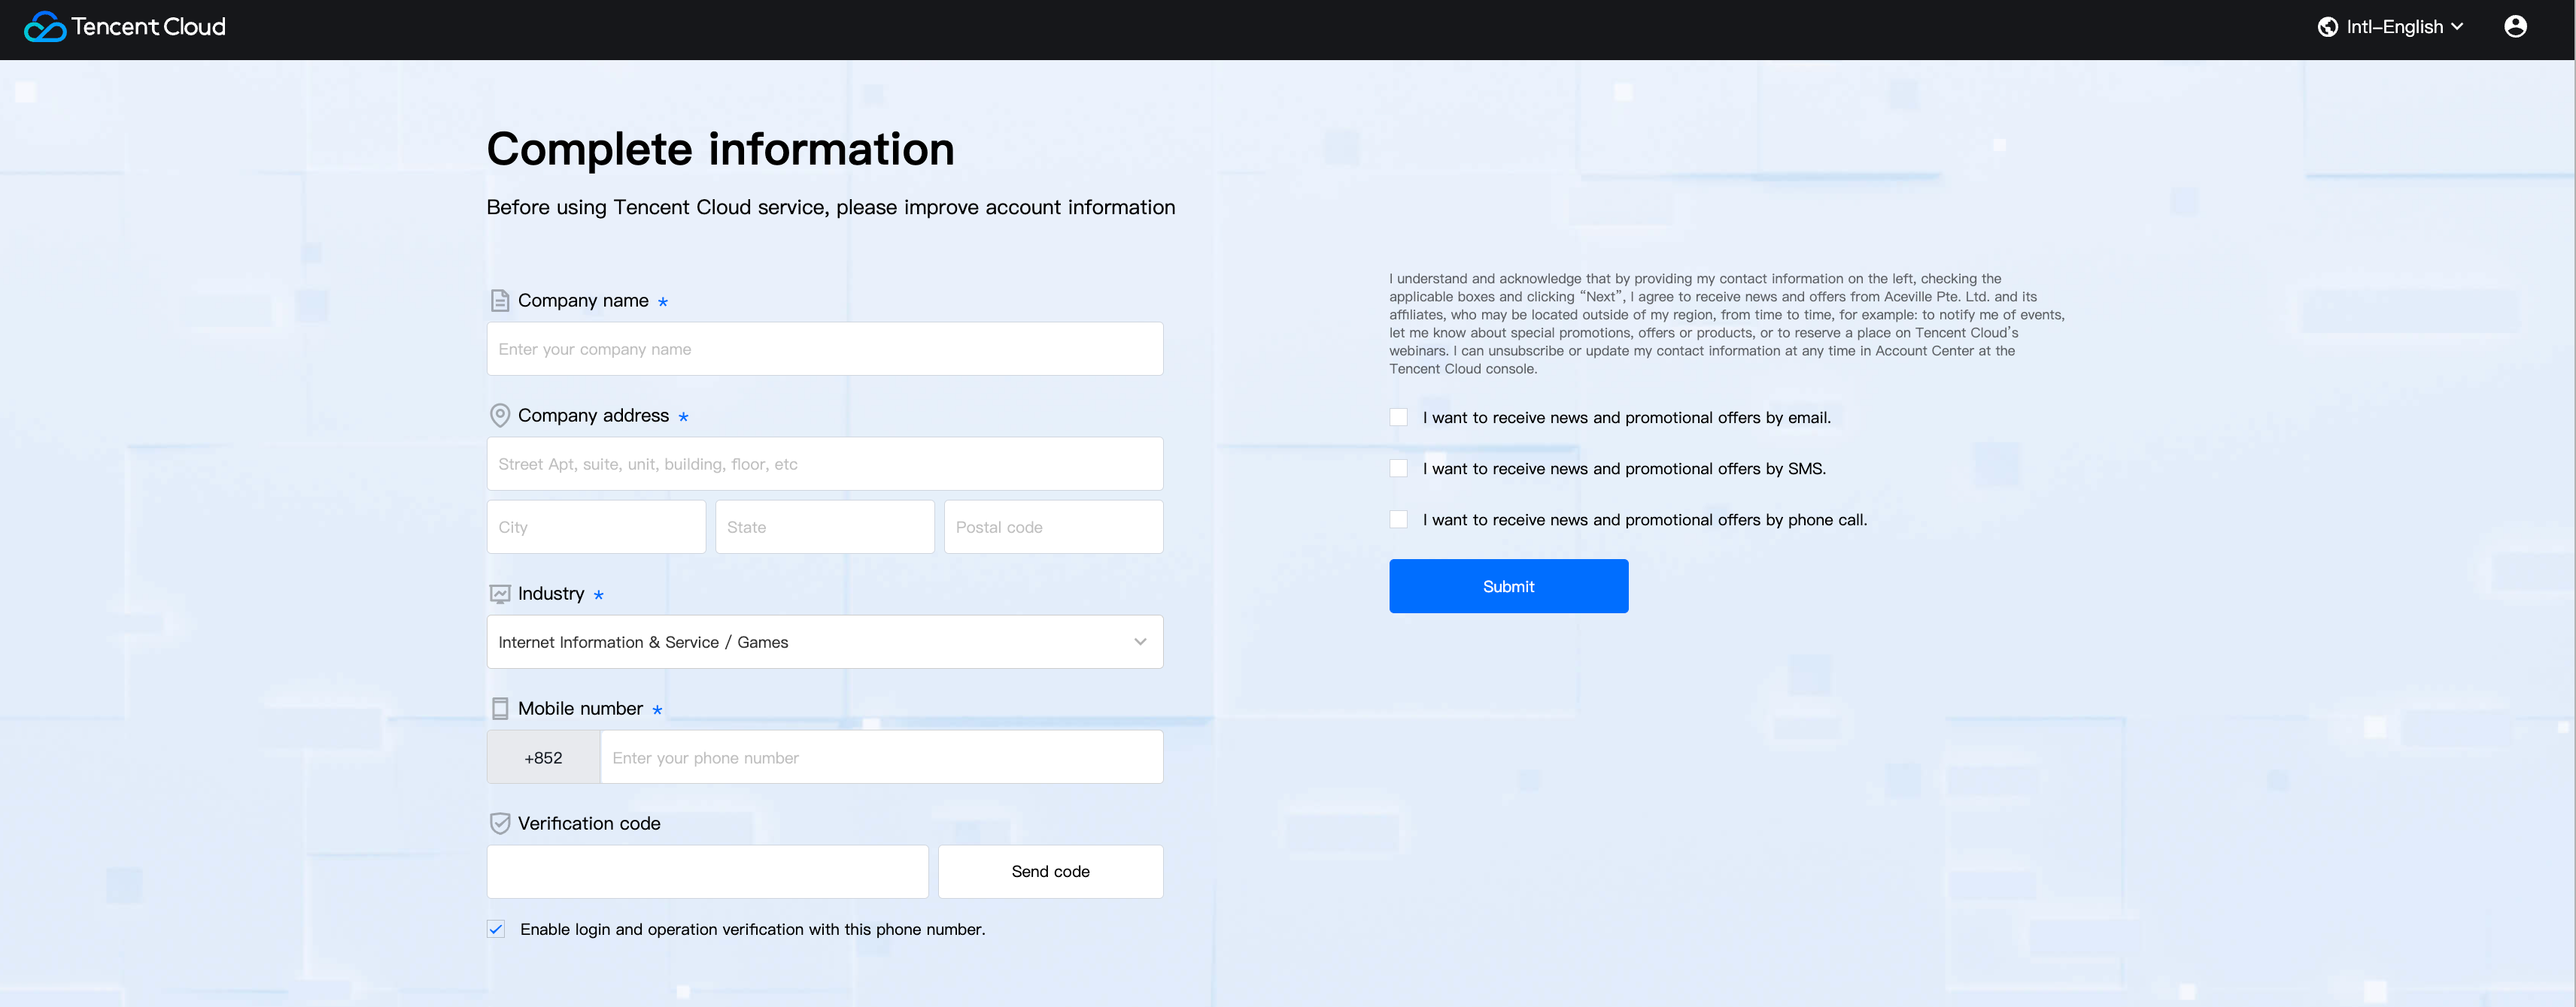Uncheck Enable login and operation verification
This screenshot has height=1007, width=2576.
496,929
